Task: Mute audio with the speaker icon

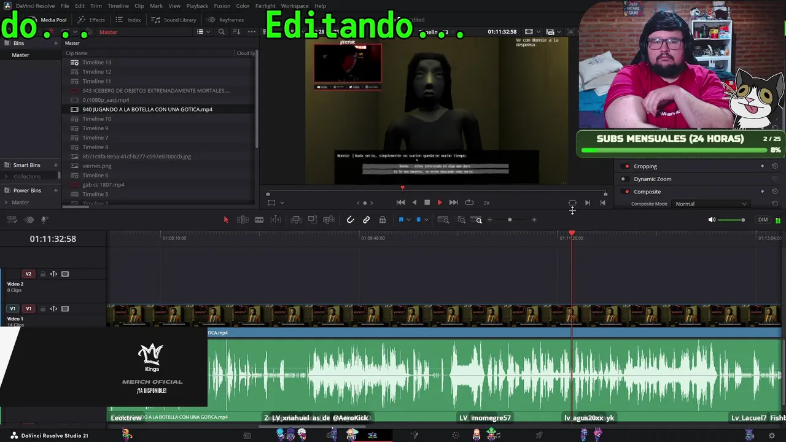Action: [712, 220]
